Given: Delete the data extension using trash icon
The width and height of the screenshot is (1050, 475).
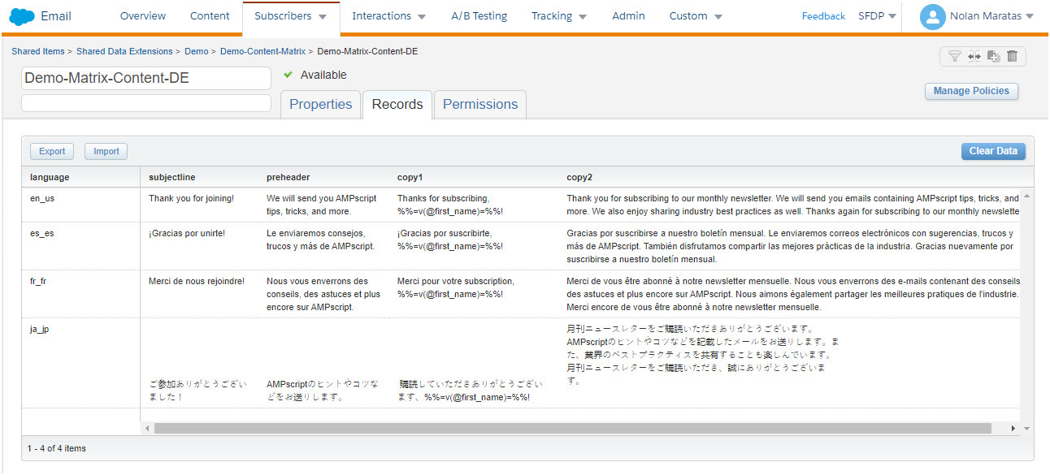Looking at the screenshot, I should tap(1011, 56).
